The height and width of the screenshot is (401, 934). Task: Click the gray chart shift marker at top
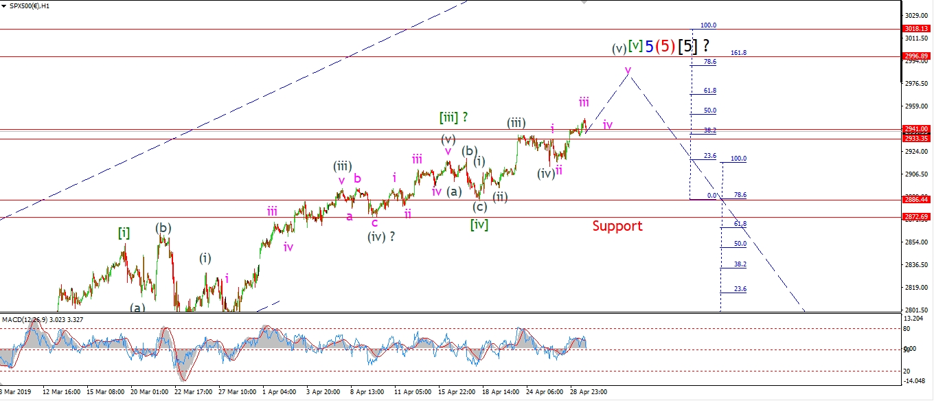pyautogui.click(x=584, y=3)
